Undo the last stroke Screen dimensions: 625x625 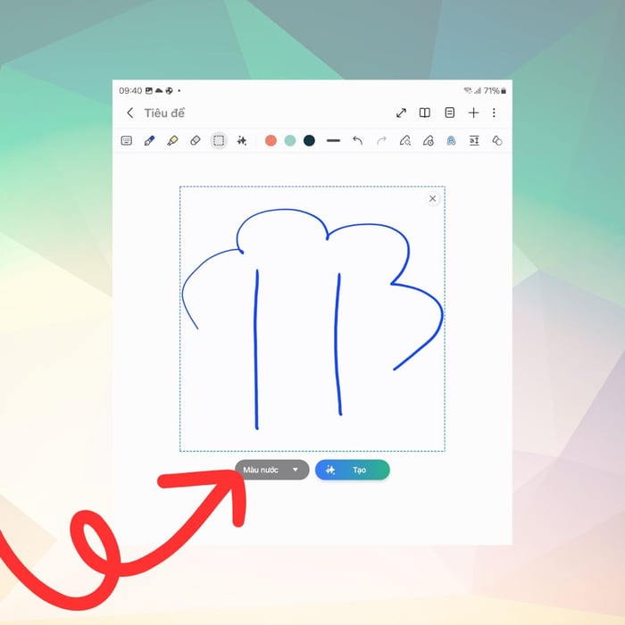point(357,140)
